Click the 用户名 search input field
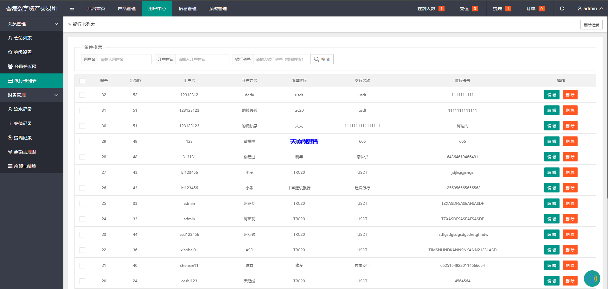The width and height of the screenshot is (608, 289). pos(125,59)
